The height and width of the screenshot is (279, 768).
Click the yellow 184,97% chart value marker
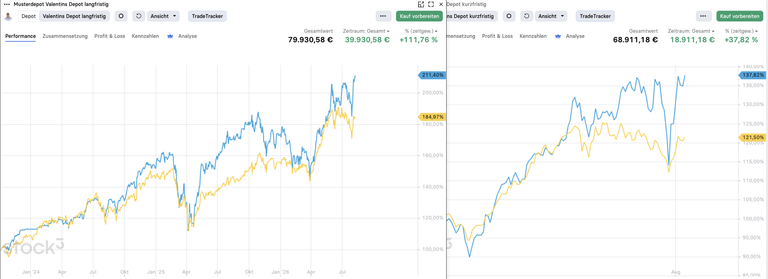[x=432, y=117]
